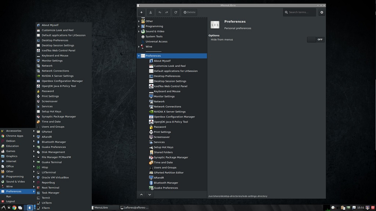Click the add launcher plus button
This screenshot has height=211, width=376.
(x=141, y=12)
